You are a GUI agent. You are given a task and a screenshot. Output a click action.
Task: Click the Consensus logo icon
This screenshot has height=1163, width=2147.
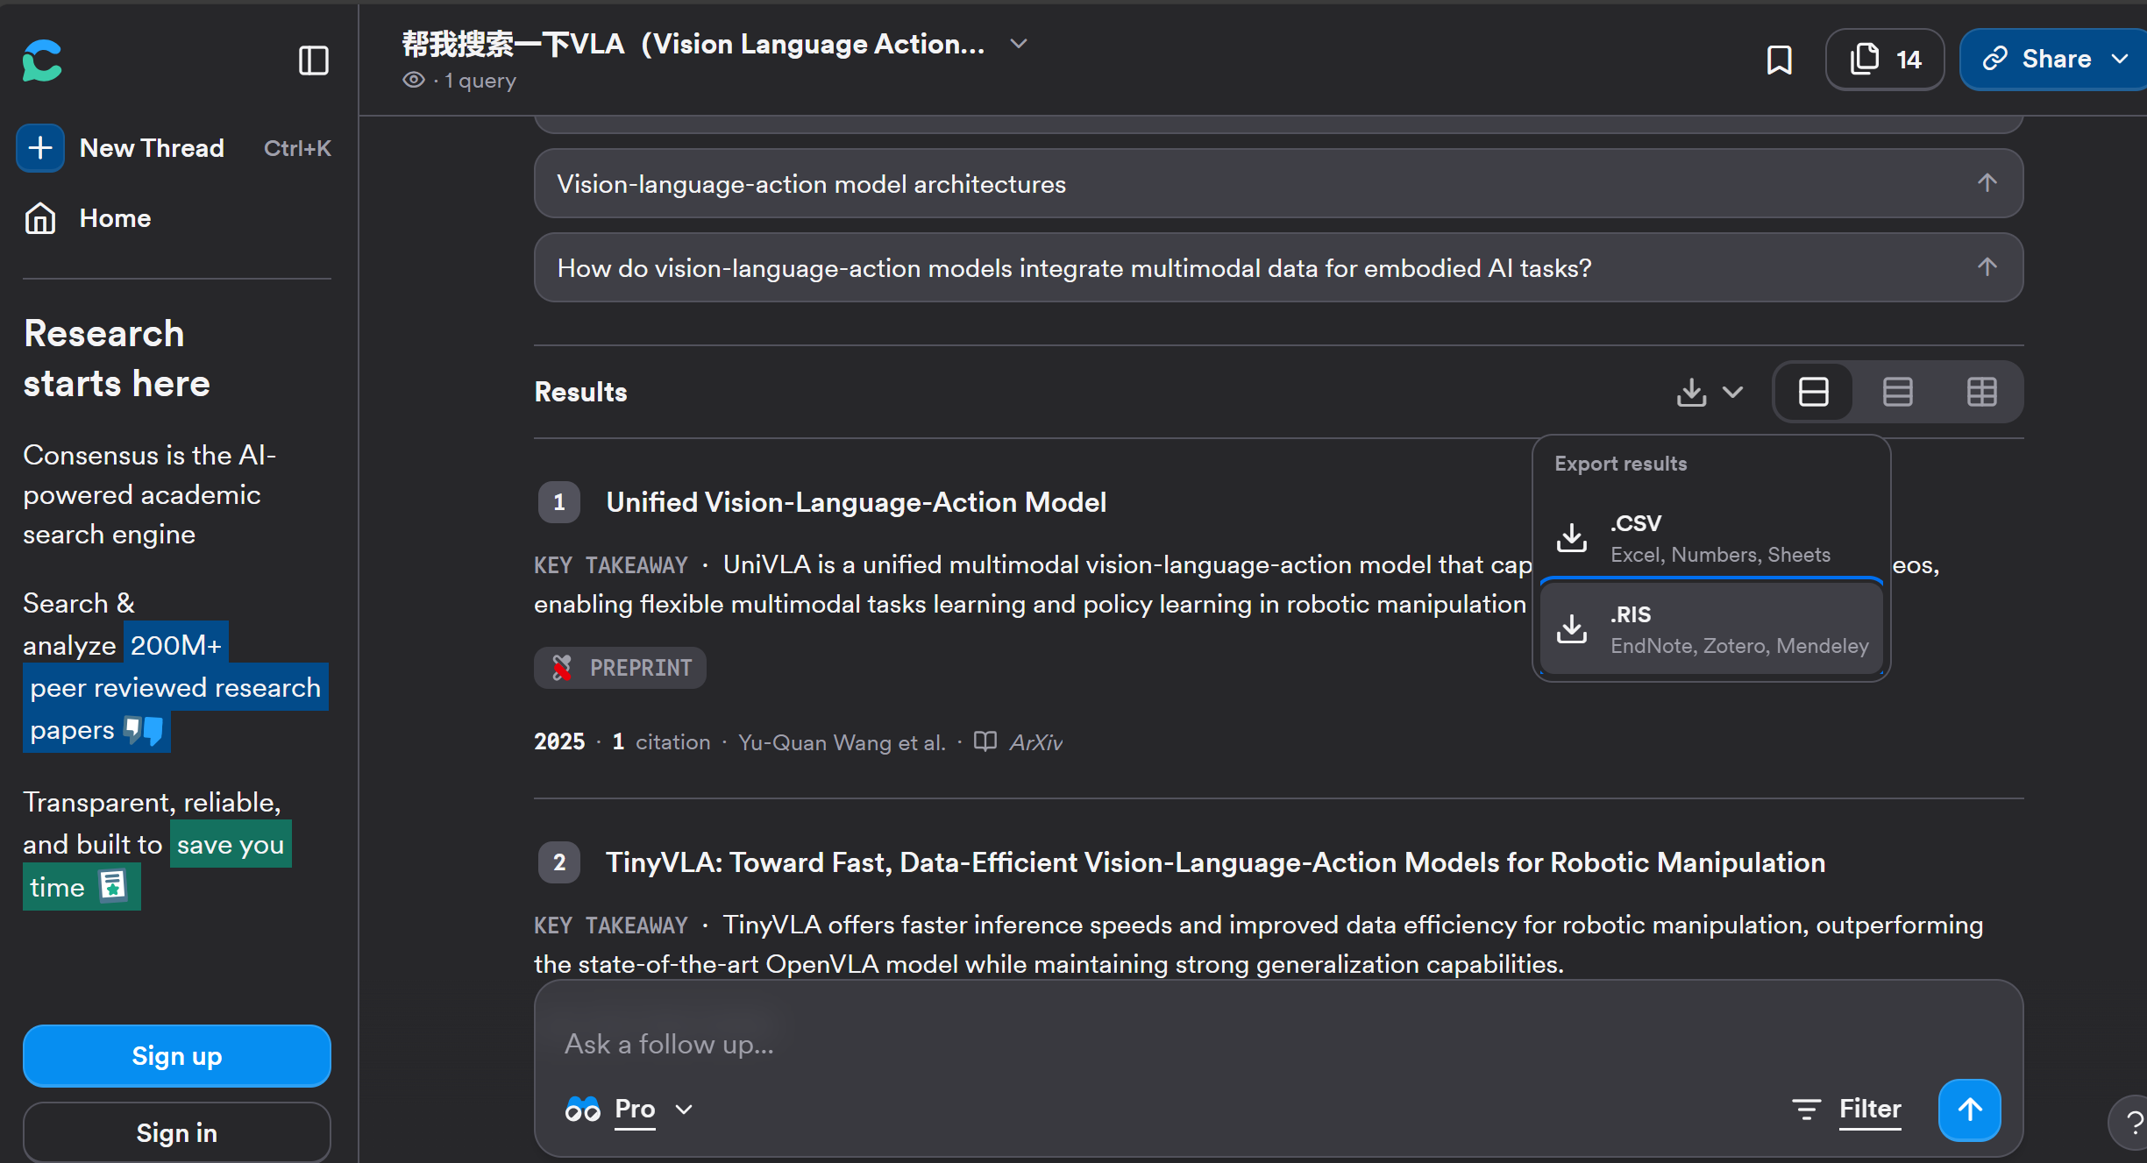(x=42, y=60)
